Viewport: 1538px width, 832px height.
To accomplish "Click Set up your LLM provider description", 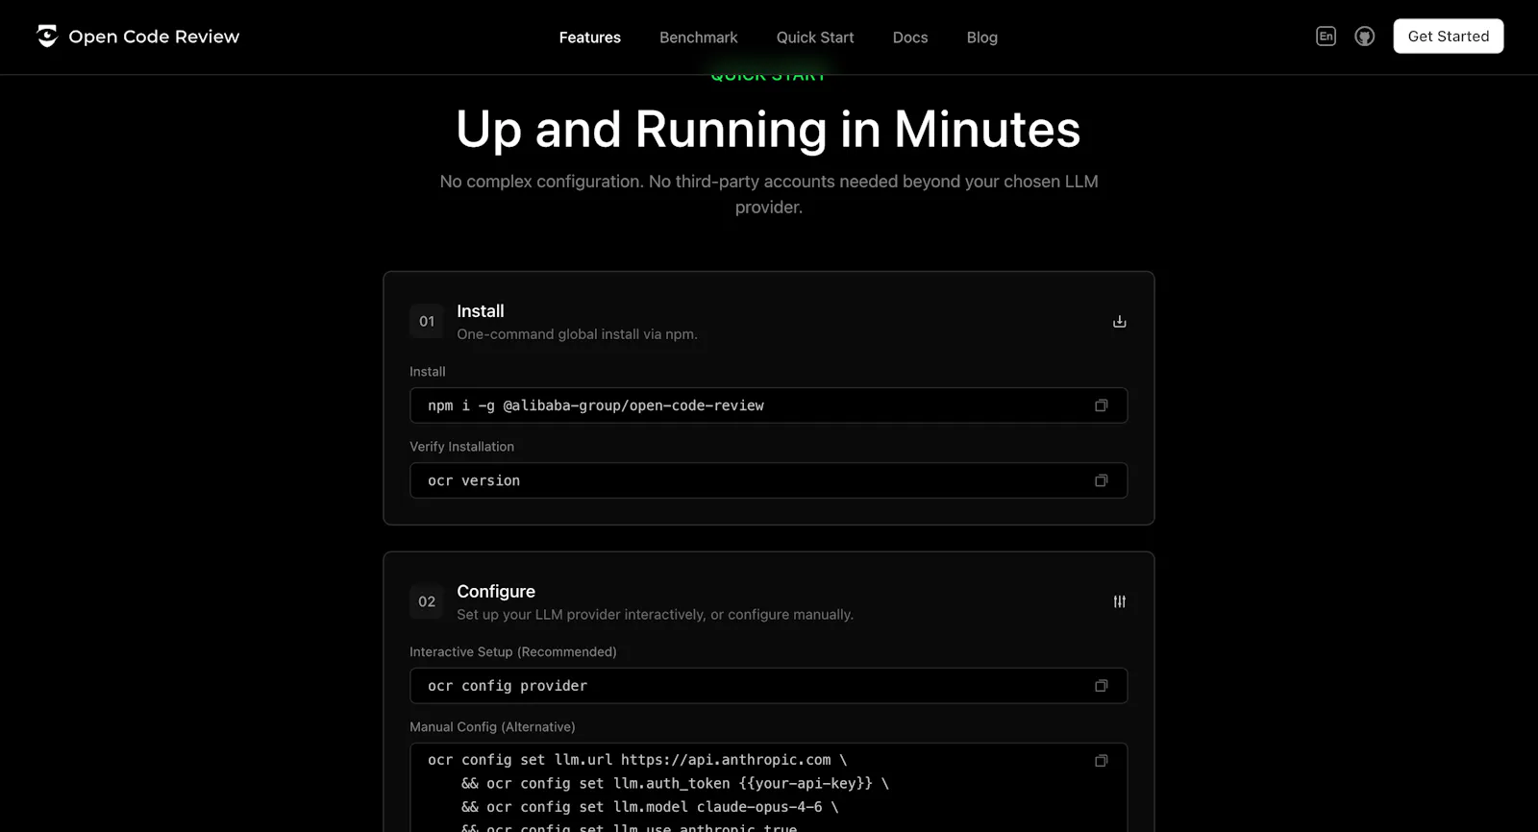I will click(656, 615).
